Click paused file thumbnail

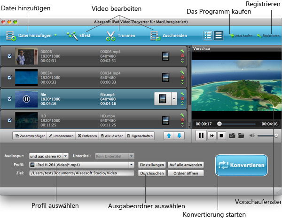26,99
